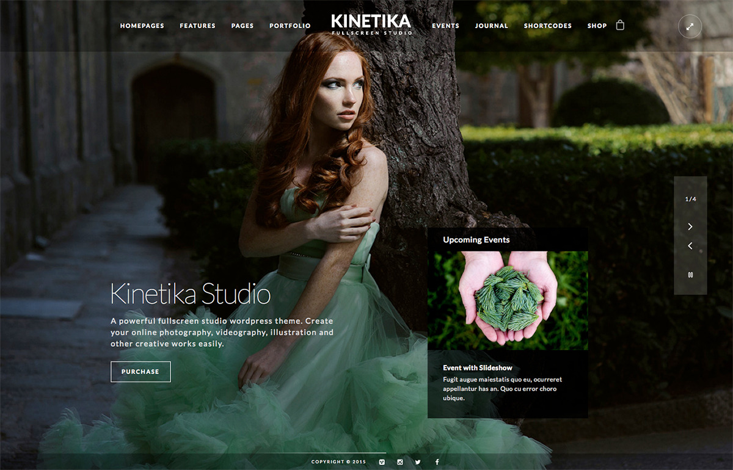Click the Upcoming Events hands thumbnail

508,299
